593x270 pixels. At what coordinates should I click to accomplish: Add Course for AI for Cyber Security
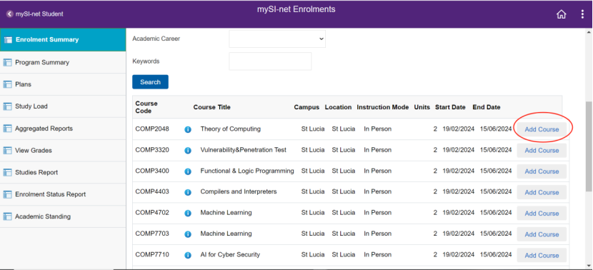(x=542, y=255)
